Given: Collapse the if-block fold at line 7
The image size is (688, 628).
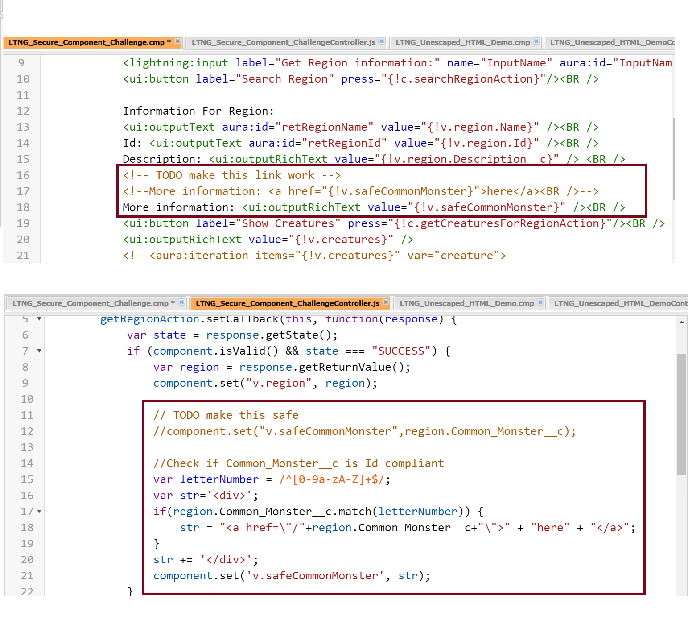Looking at the screenshot, I should [39, 351].
